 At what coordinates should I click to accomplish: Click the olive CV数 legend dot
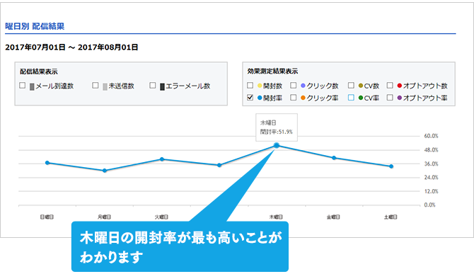(x=360, y=86)
